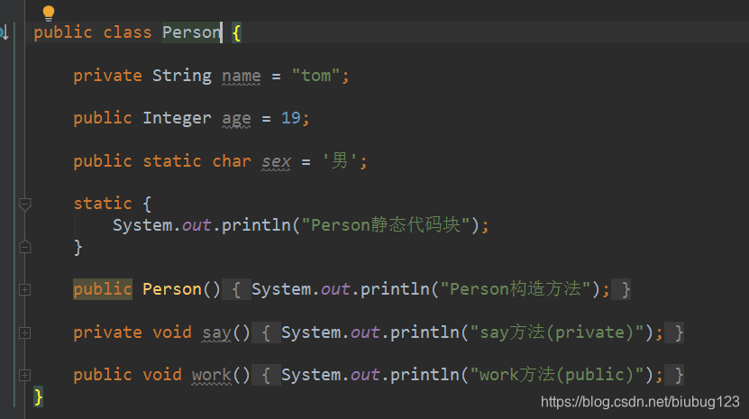749x419 pixels.
Task: Click the method name 'work'
Action: (212, 375)
